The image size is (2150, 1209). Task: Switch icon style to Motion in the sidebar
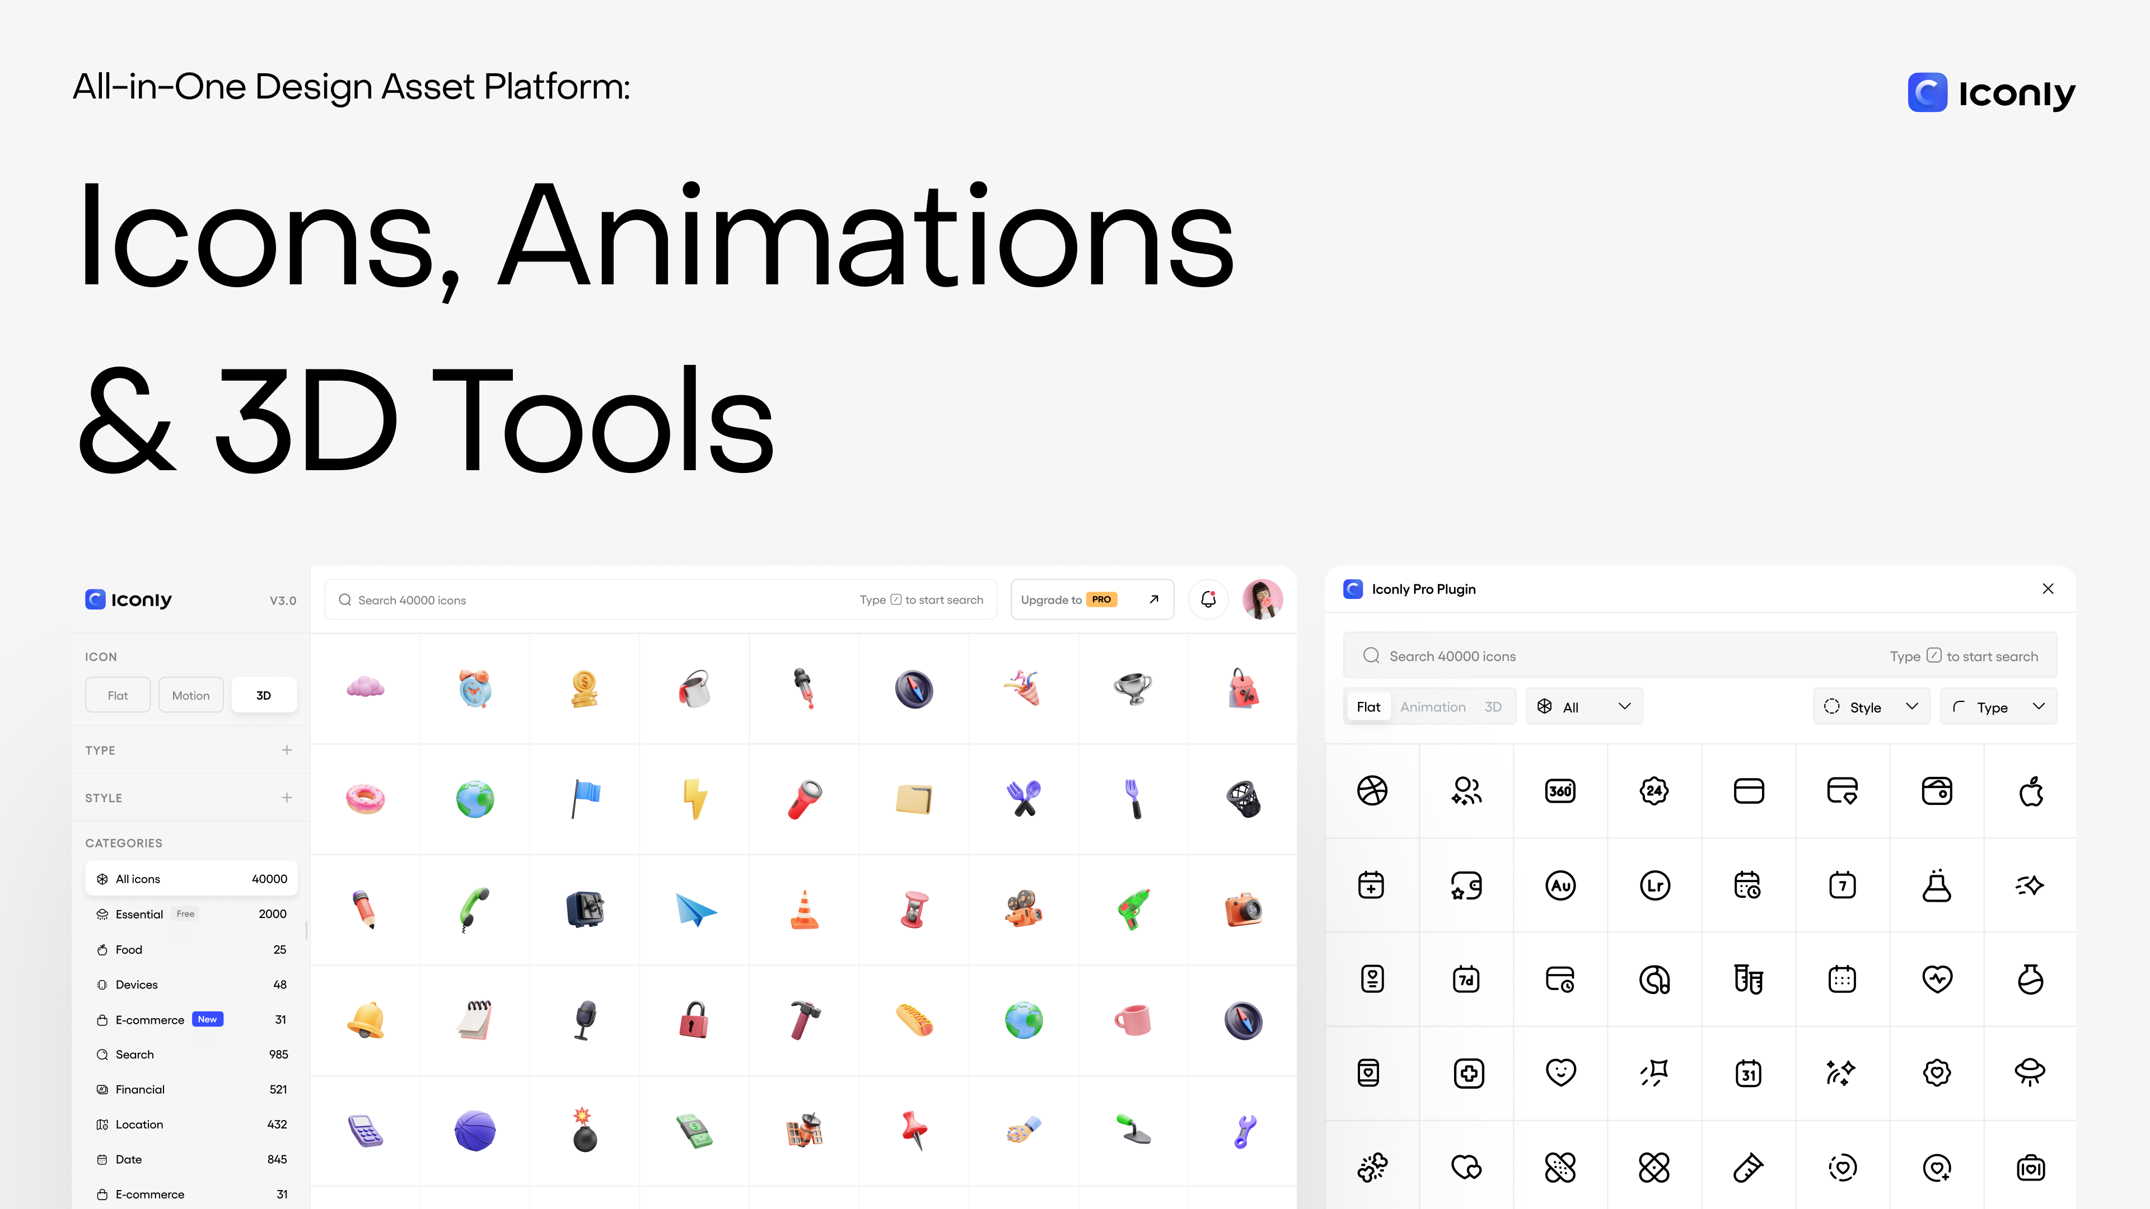[190, 694]
